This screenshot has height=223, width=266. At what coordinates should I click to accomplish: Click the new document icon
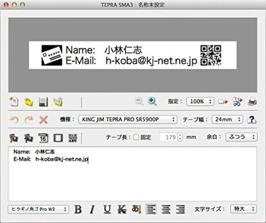(14, 102)
